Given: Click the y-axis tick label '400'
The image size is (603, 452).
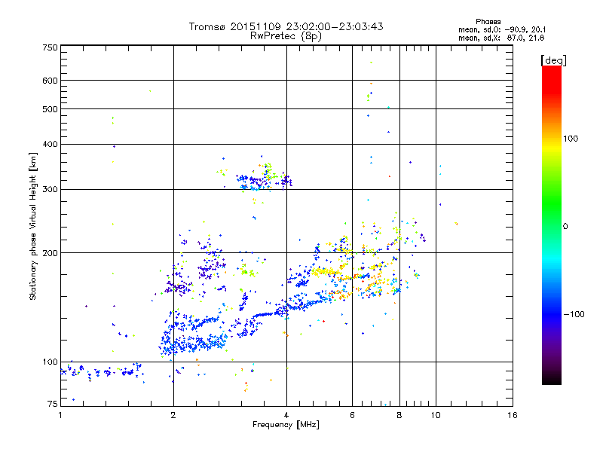Looking at the screenshot, I should 50,144.
